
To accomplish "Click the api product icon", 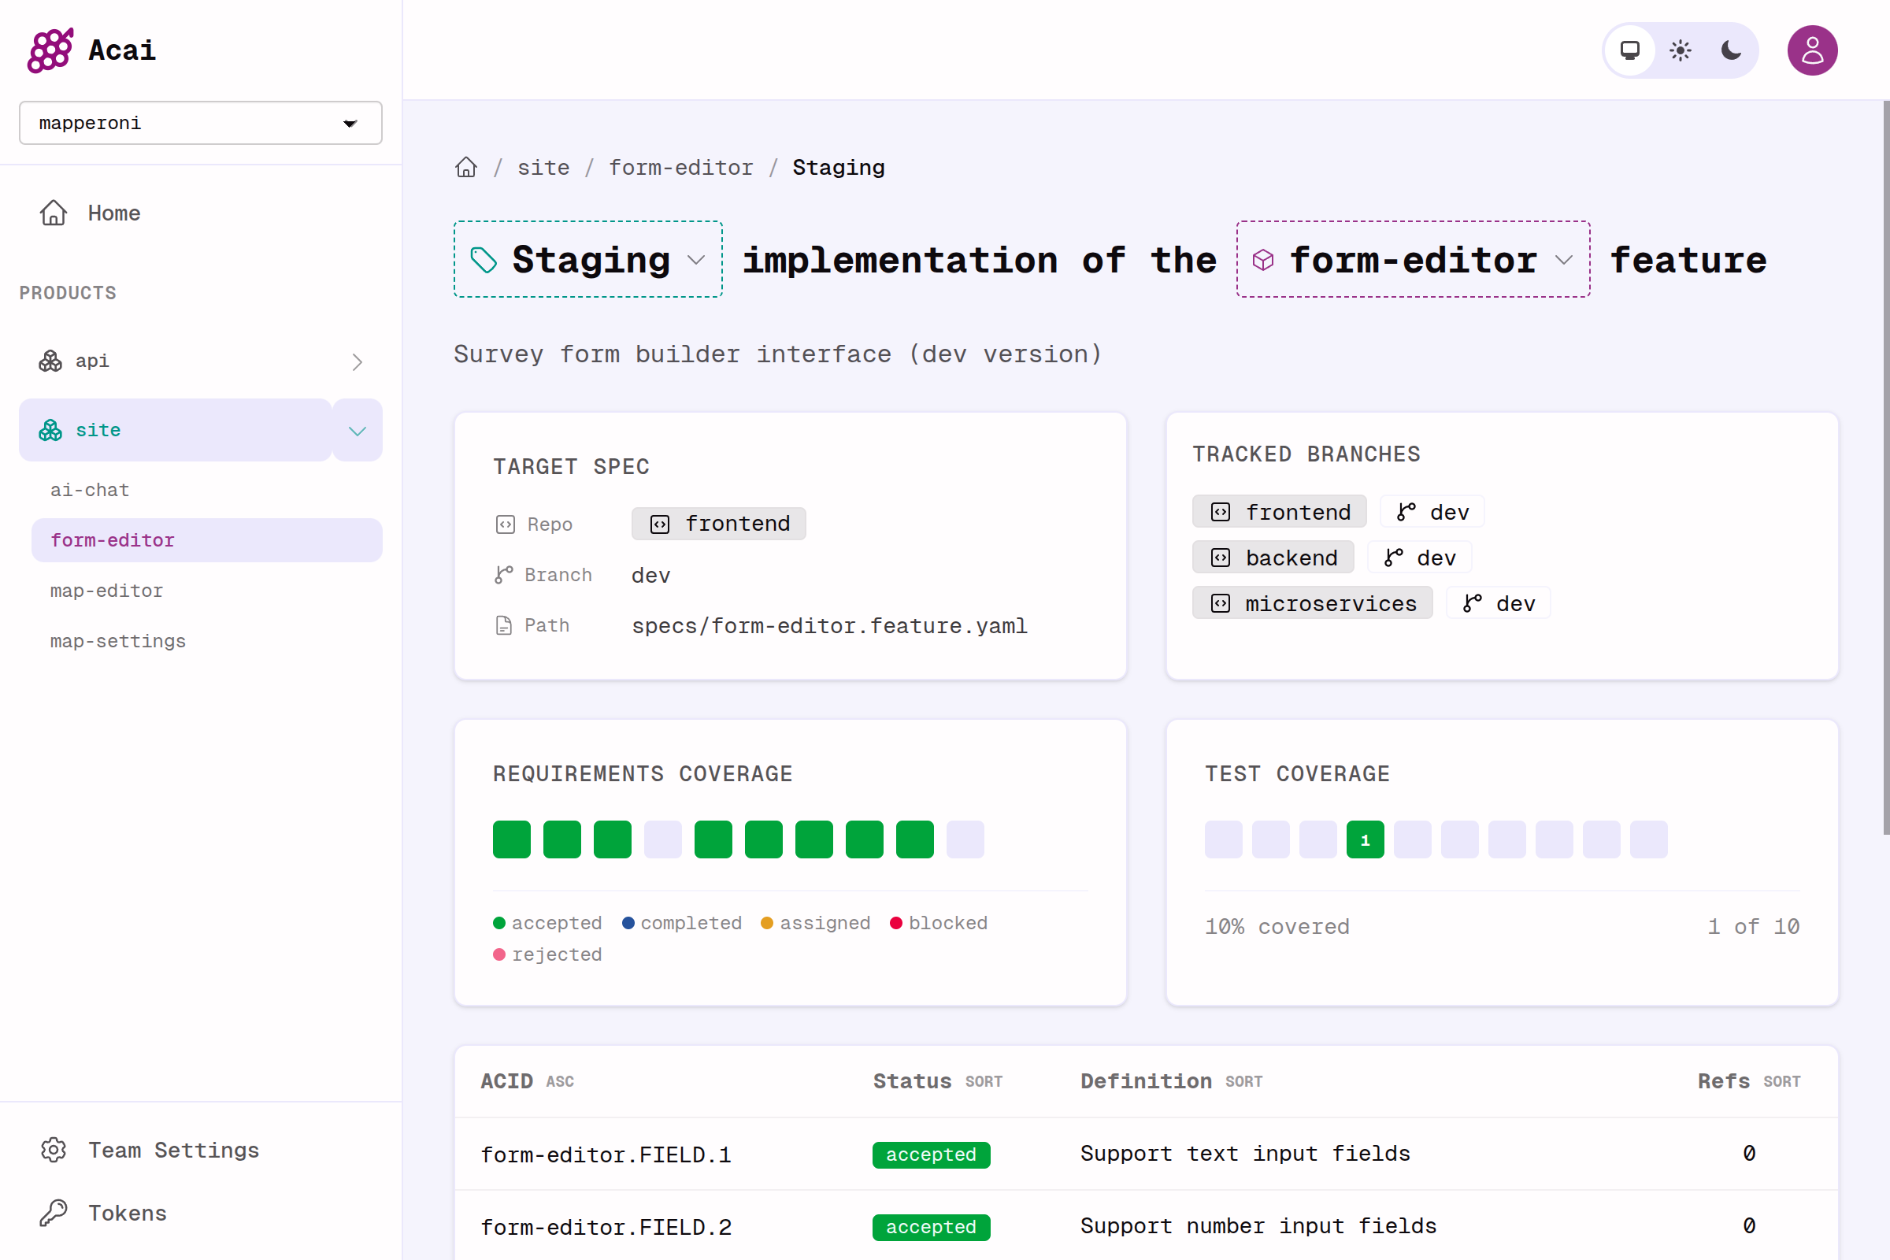I will [49, 361].
